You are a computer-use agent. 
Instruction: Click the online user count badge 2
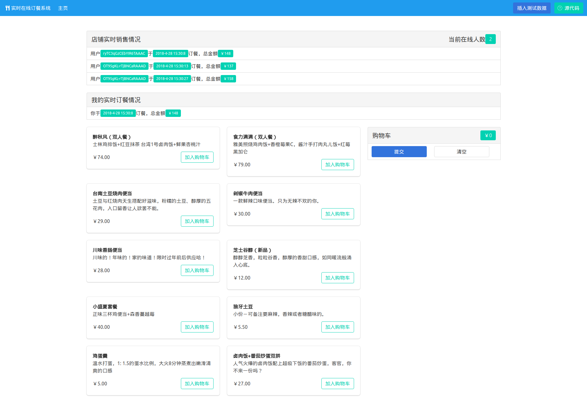pyautogui.click(x=491, y=39)
